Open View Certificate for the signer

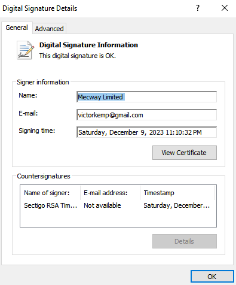185,153
